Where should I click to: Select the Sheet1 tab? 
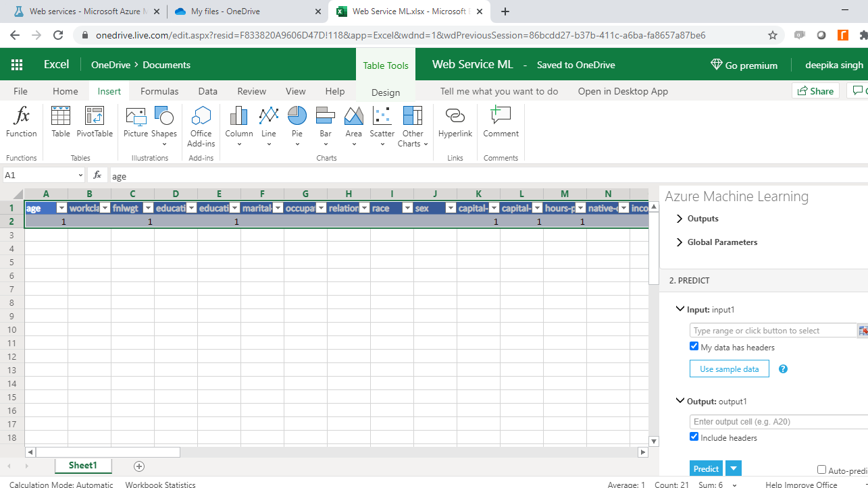83,466
